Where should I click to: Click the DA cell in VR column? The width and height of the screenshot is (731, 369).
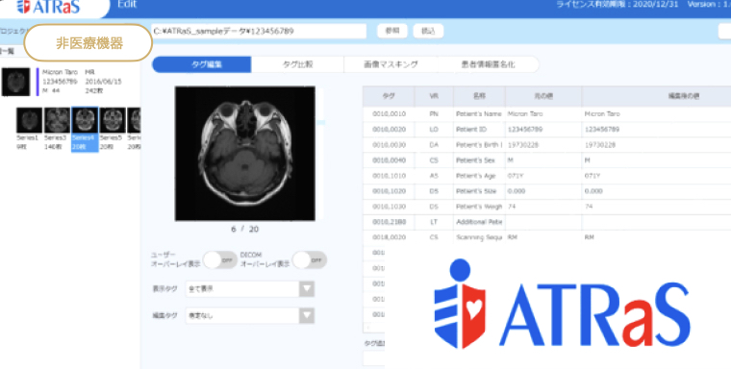[434, 145]
